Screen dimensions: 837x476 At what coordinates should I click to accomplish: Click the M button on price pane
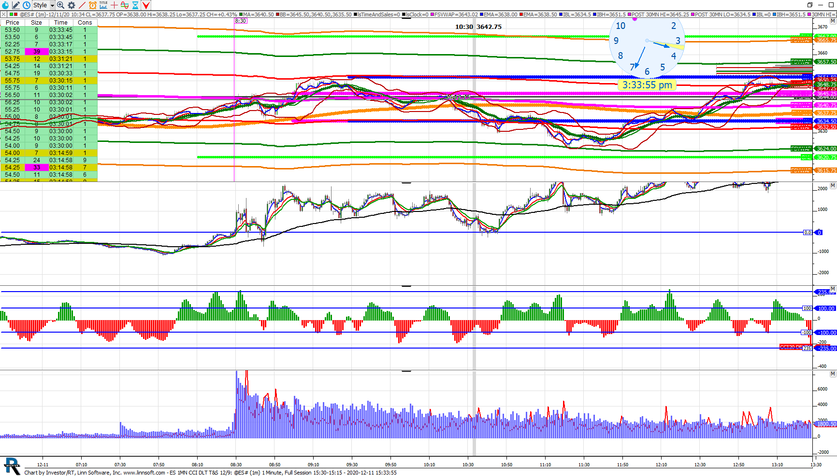pos(833,21)
